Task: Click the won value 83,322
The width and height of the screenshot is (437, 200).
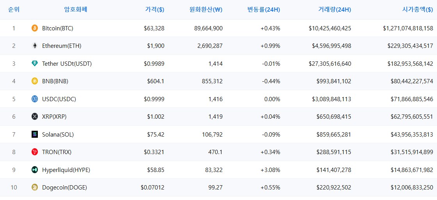Action: (214, 170)
